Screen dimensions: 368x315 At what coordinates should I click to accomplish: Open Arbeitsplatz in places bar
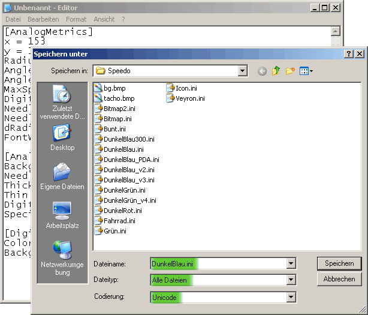click(62, 215)
